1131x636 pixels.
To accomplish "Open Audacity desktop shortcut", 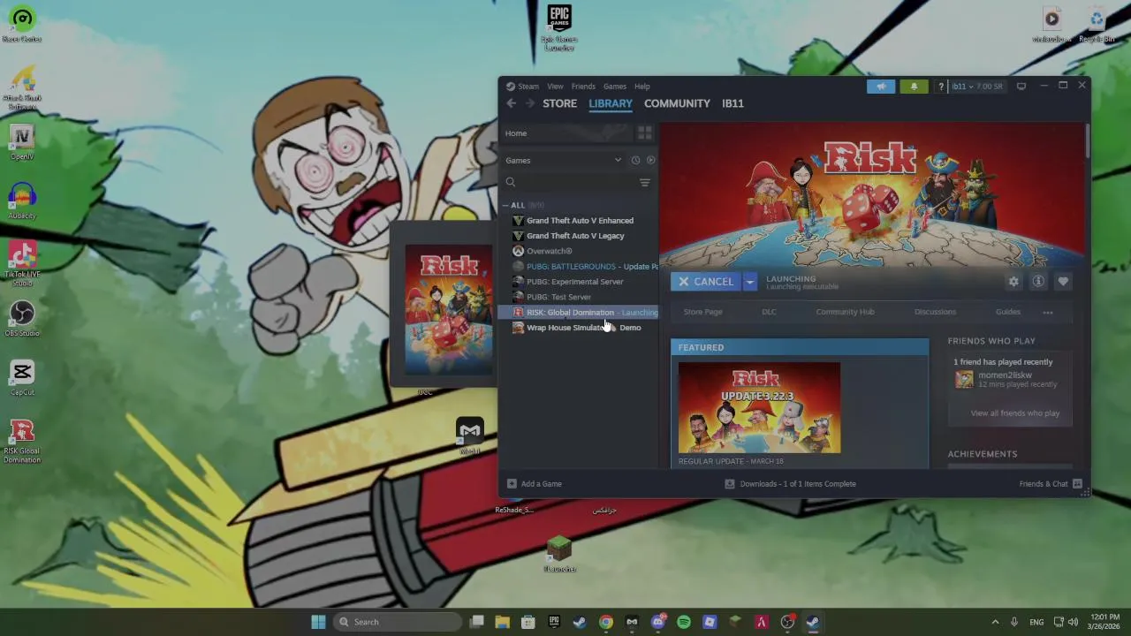I will pyautogui.click(x=22, y=201).
